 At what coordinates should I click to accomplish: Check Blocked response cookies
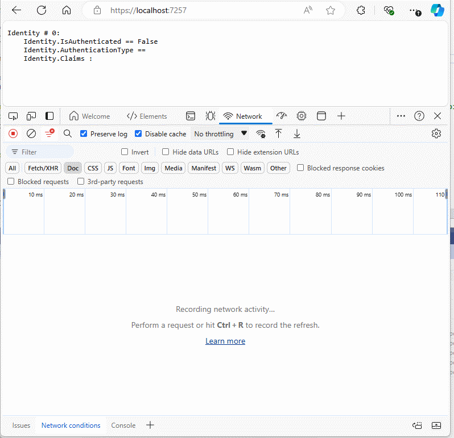click(x=300, y=168)
